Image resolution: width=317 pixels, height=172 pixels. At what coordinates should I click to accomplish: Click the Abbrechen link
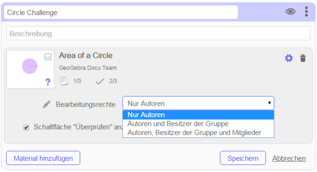tap(289, 158)
